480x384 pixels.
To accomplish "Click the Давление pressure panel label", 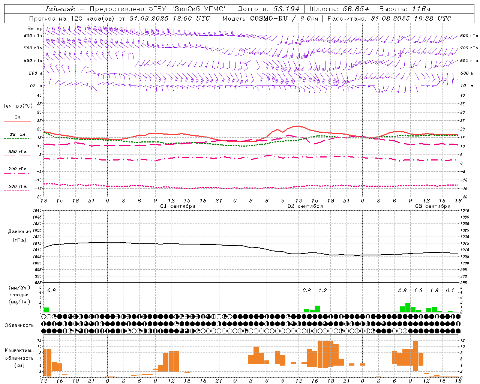I will tap(19, 232).
